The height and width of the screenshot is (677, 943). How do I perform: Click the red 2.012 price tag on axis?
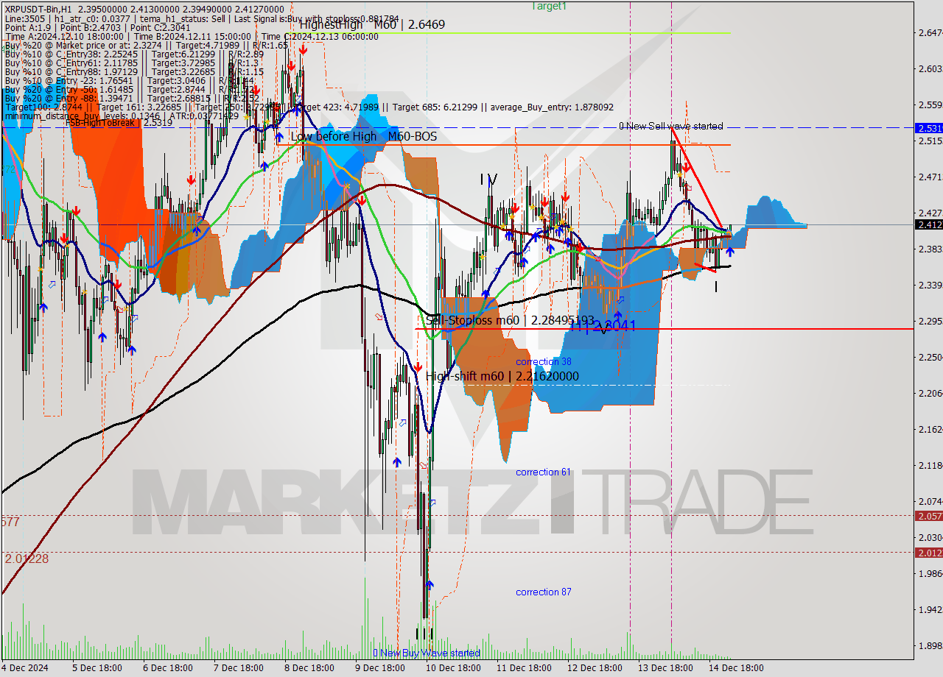pos(928,553)
